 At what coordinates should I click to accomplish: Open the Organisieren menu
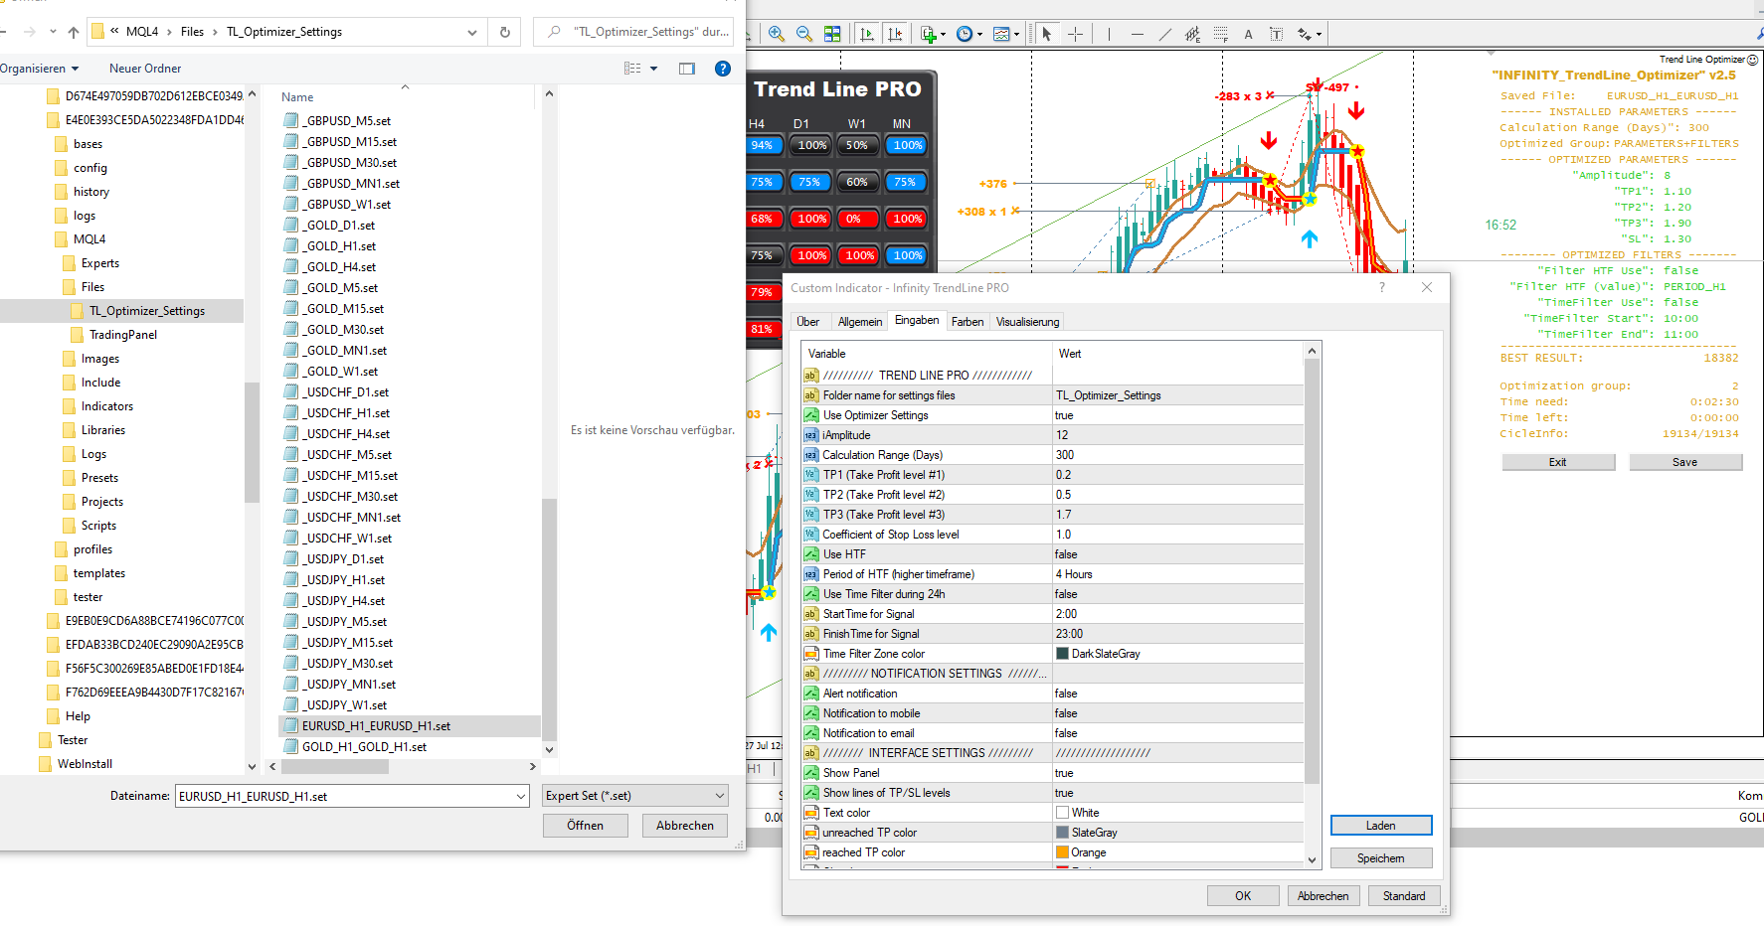point(39,69)
